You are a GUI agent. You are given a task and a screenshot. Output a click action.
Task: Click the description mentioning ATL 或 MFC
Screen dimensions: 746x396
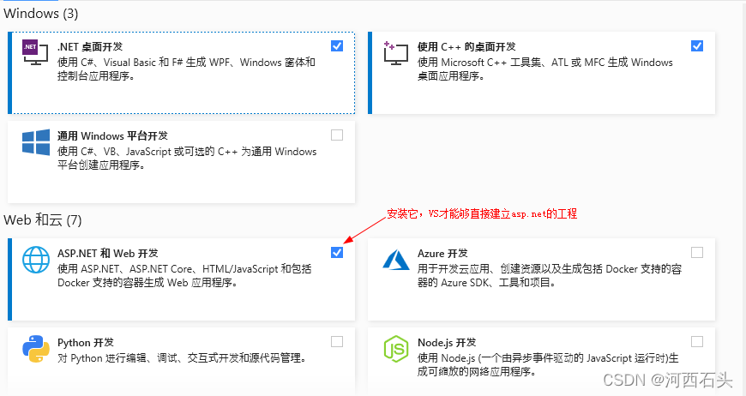click(545, 69)
